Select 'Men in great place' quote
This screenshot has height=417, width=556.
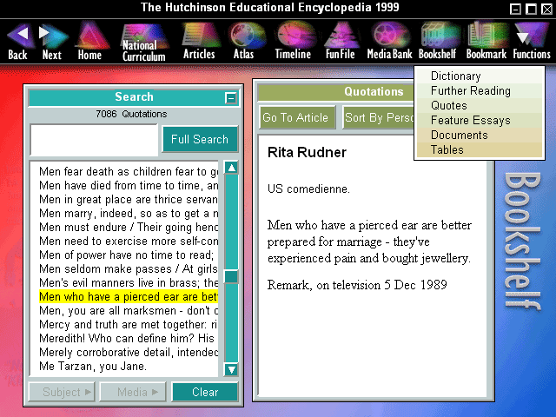pyautogui.click(x=129, y=199)
